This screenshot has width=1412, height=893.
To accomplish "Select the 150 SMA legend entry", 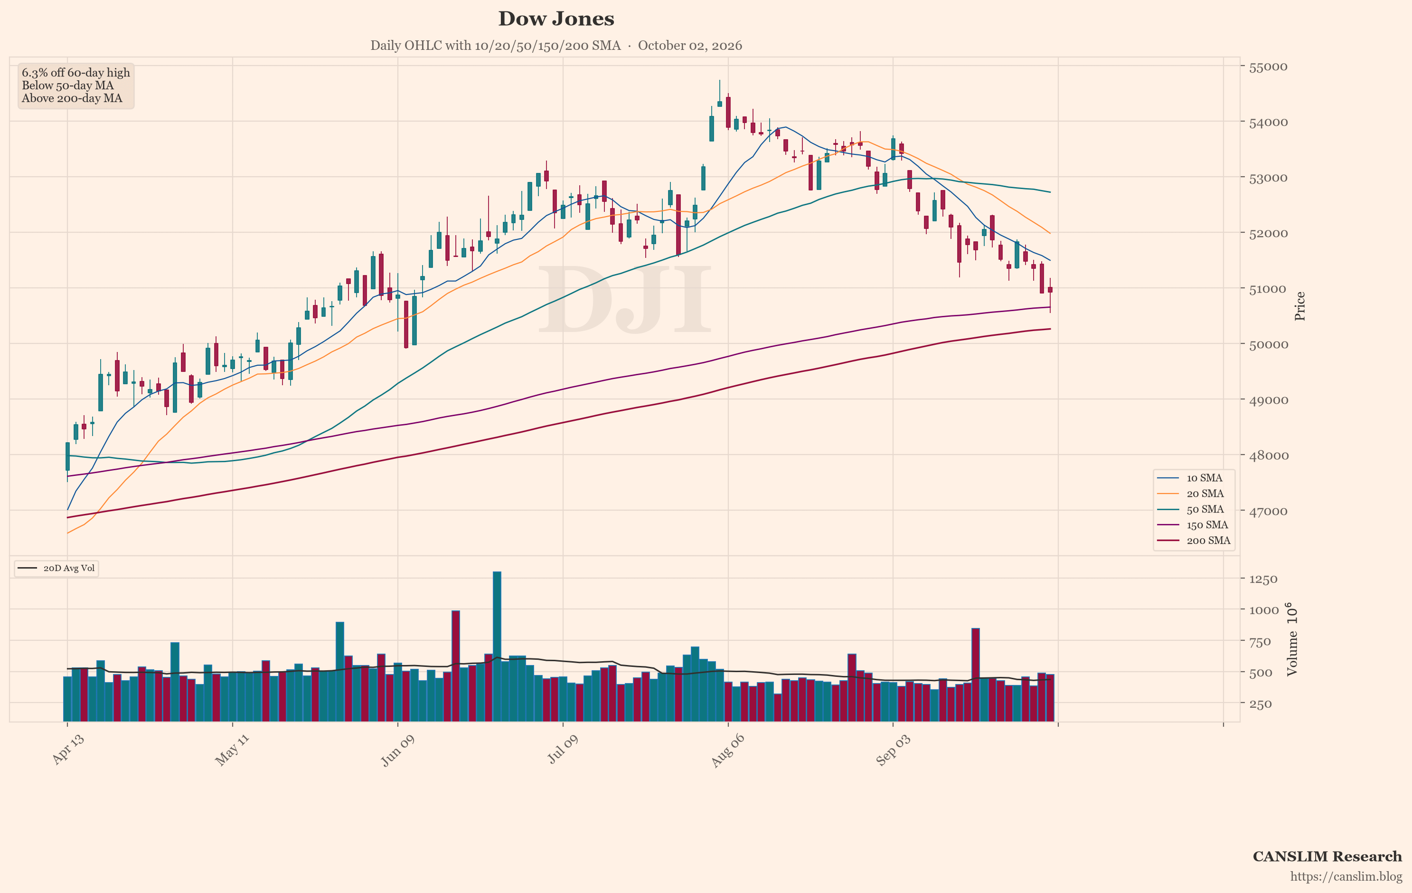I will tap(1194, 525).
